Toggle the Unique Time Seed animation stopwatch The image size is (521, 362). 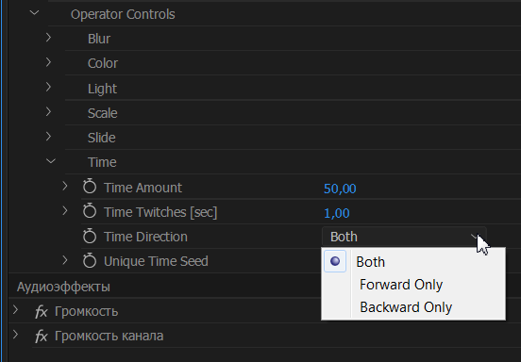point(90,260)
